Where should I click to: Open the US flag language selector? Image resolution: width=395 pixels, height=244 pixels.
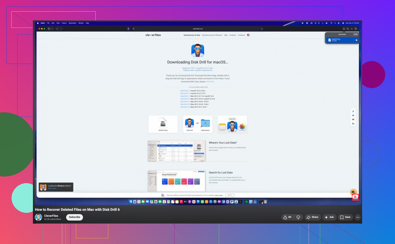click(248, 35)
